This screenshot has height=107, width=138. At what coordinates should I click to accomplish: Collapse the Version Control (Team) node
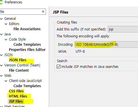1,65
